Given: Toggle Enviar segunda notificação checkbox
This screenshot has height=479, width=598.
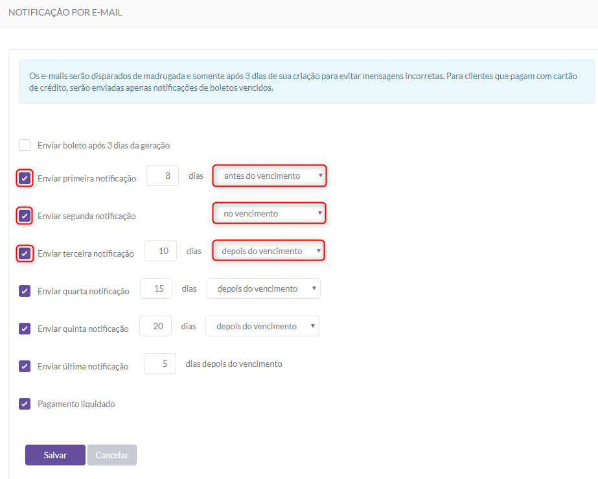Looking at the screenshot, I should coord(25,216).
